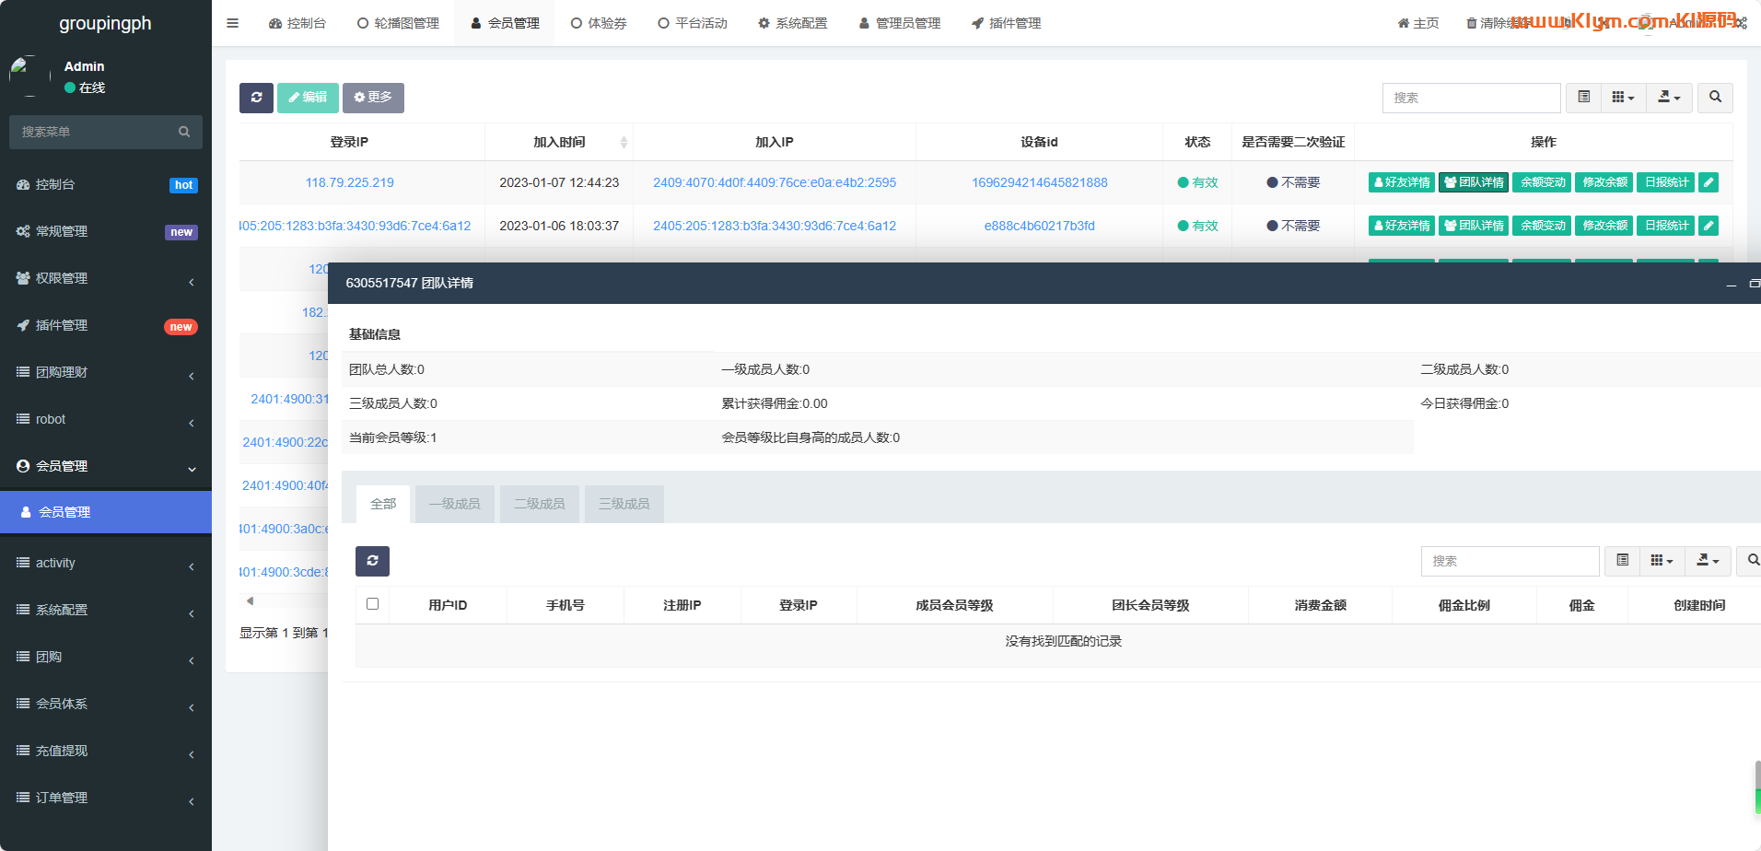The width and height of the screenshot is (1761, 851).
Task: Click the login IP 118.79.225.219 link
Action: tap(350, 182)
